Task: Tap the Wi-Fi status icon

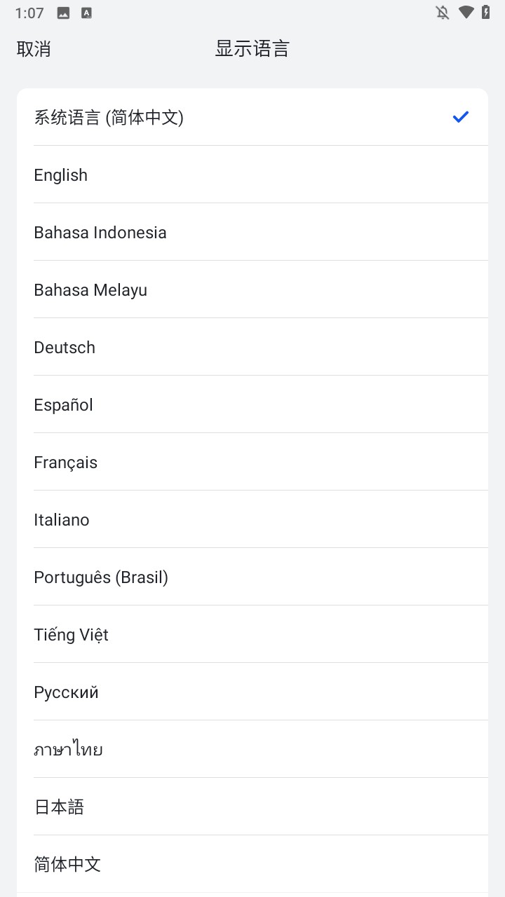Action: (466, 13)
